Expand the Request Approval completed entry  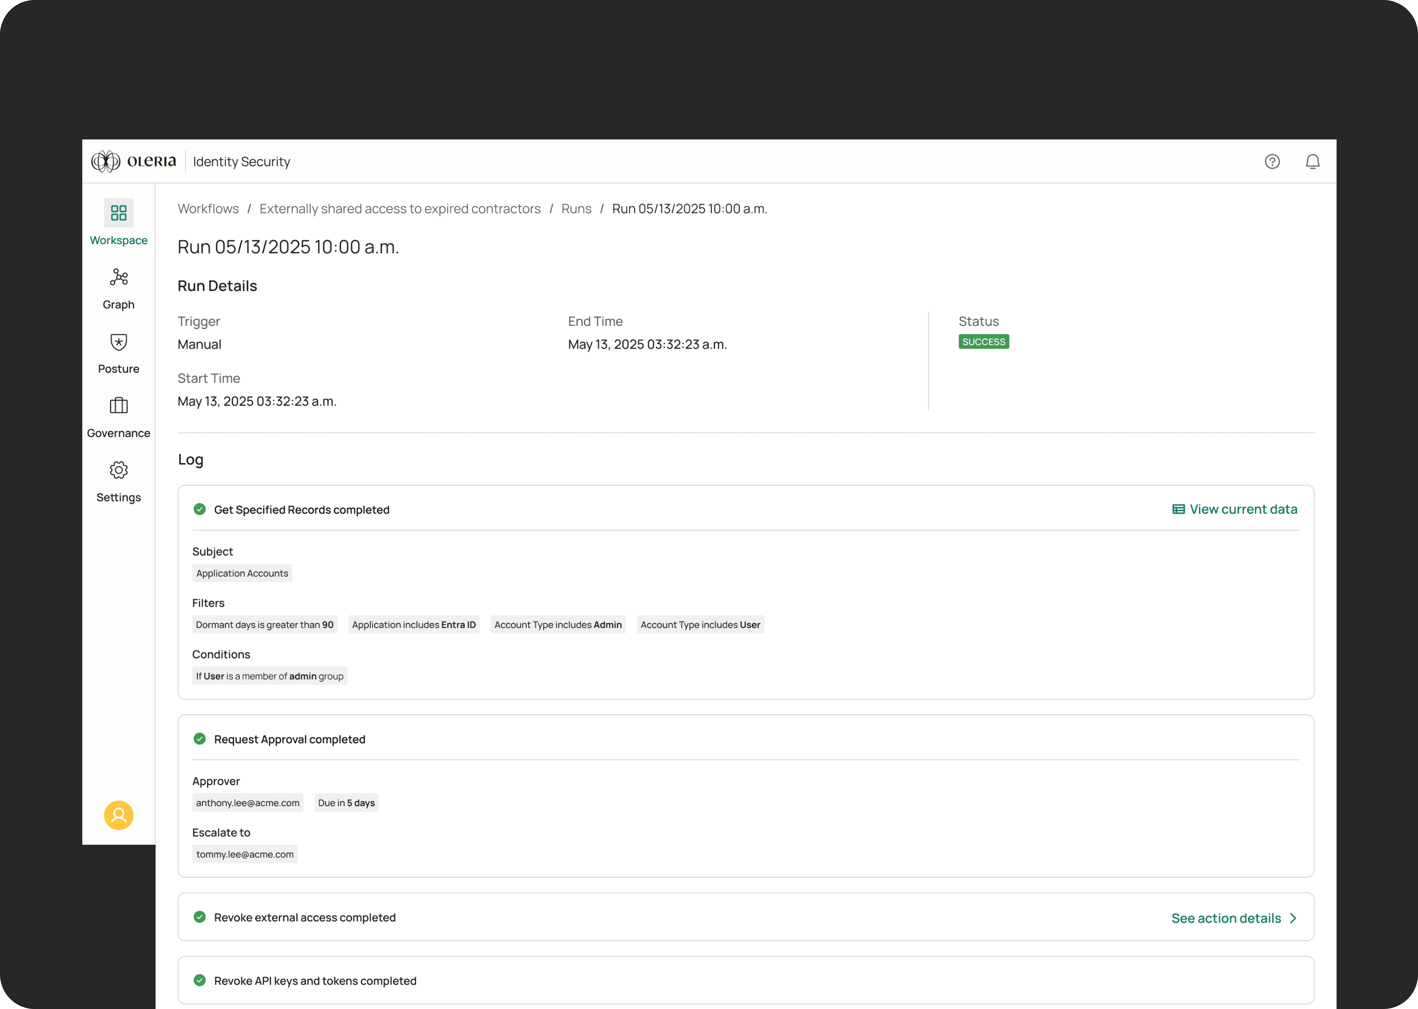[x=290, y=739]
